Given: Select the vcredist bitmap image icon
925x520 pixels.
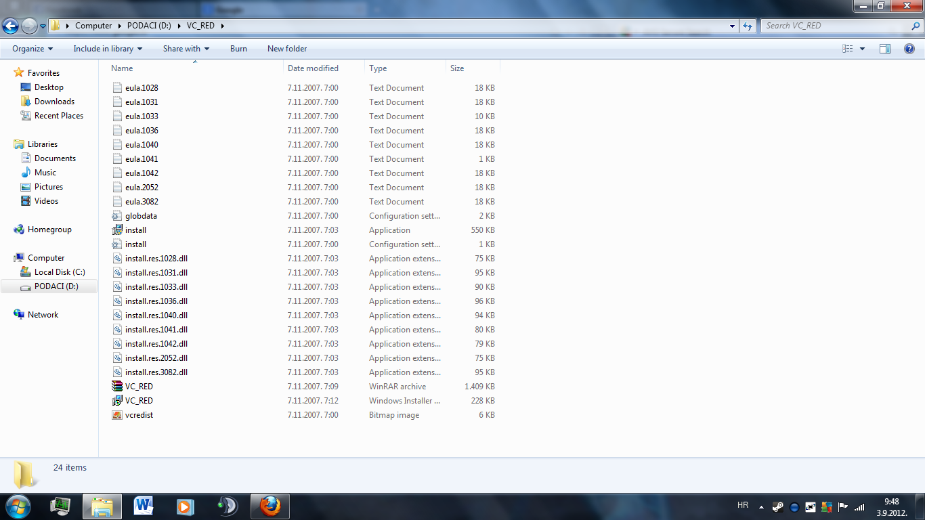Looking at the screenshot, I should (117, 415).
